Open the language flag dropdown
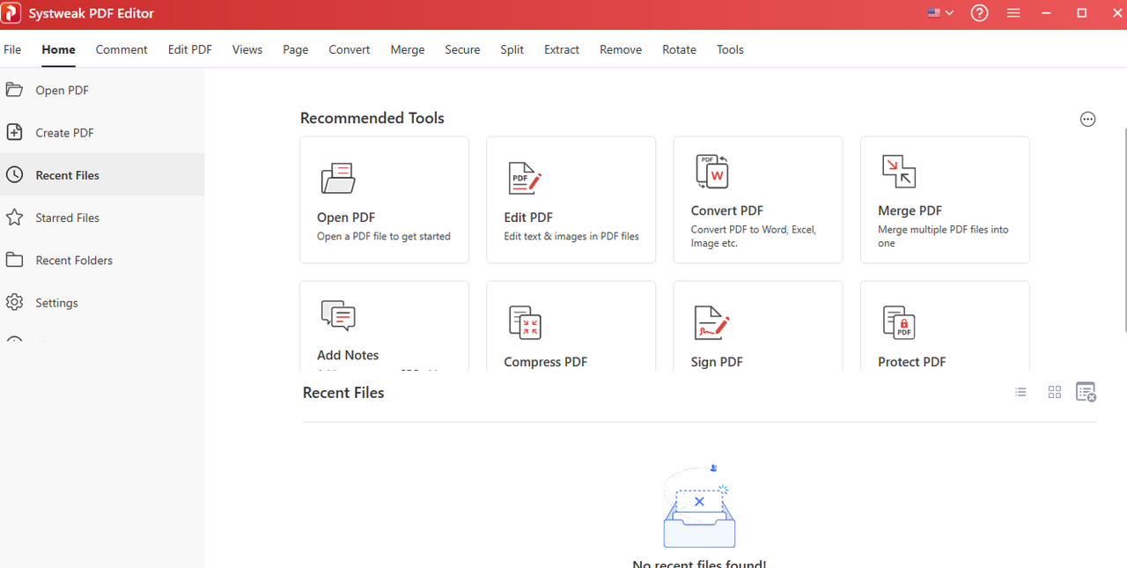Screen dimensions: 1127x568 [x=940, y=13]
